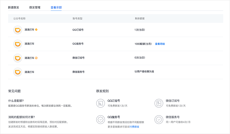Click the 根据不同群发情况扣取不同配额数 text
This screenshot has height=134, width=230.
click(126, 122)
